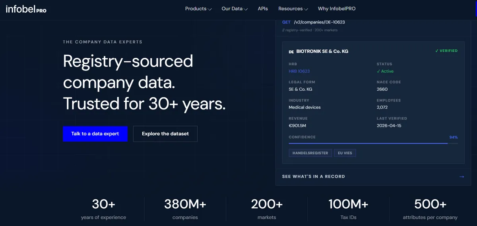Click the 380M+ companies stat
The image size is (477, 226).
click(x=185, y=210)
